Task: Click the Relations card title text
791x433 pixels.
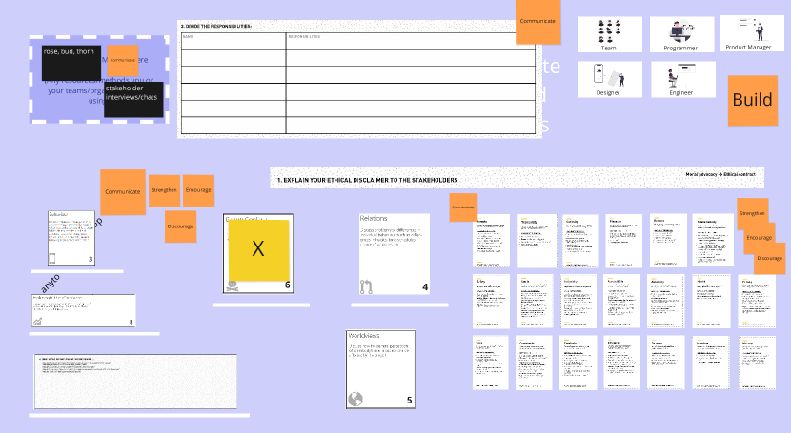Action: click(x=374, y=219)
